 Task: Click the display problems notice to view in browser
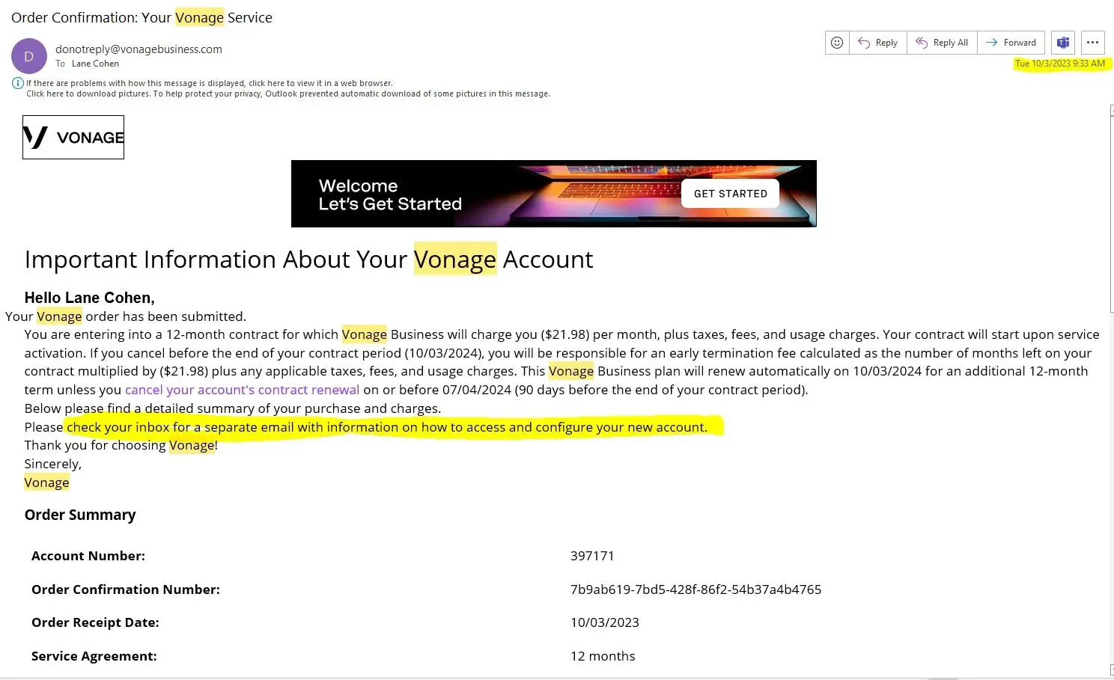coord(210,83)
